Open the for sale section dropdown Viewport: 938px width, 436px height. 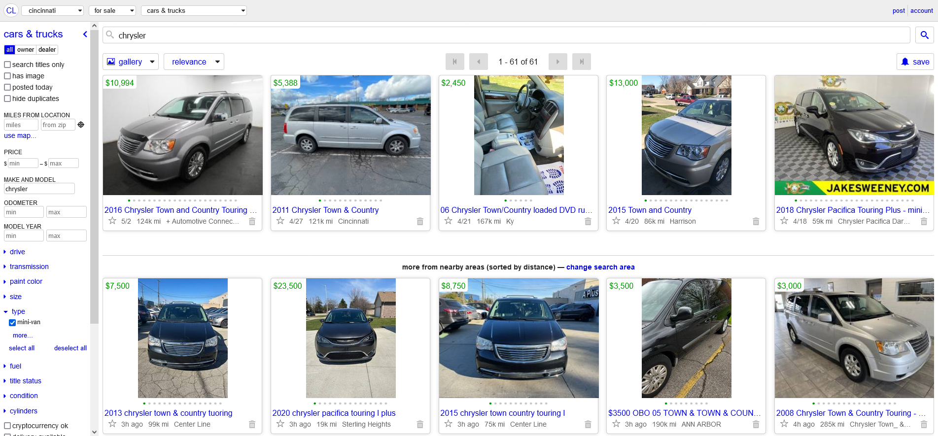pyautogui.click(x=112, y=10)
